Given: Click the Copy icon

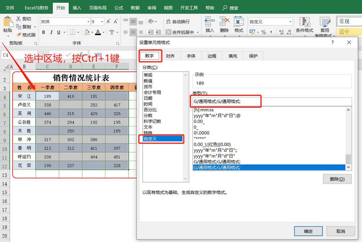Looking at the screenshot, I should 18,27.
